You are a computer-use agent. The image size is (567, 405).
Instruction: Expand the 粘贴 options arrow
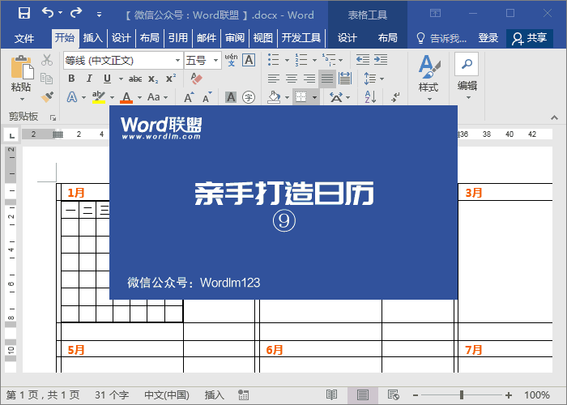click(x=22, y=99)
